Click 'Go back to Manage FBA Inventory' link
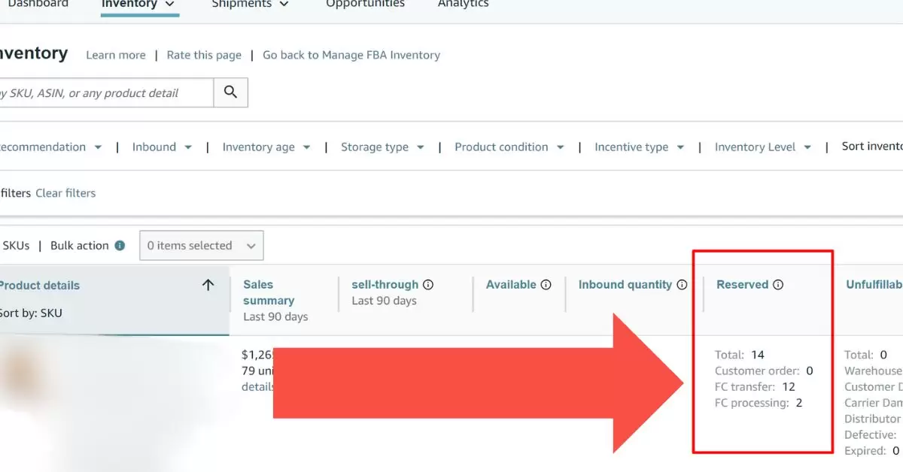903x472 pixels. tap(351, 55)
